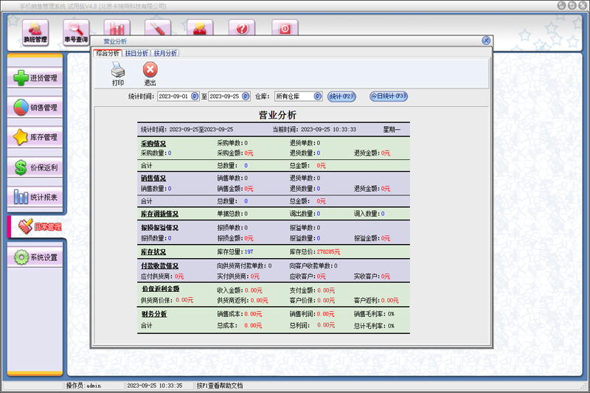
Task: Open 系统设置 gear item
Action: [35, 258]
